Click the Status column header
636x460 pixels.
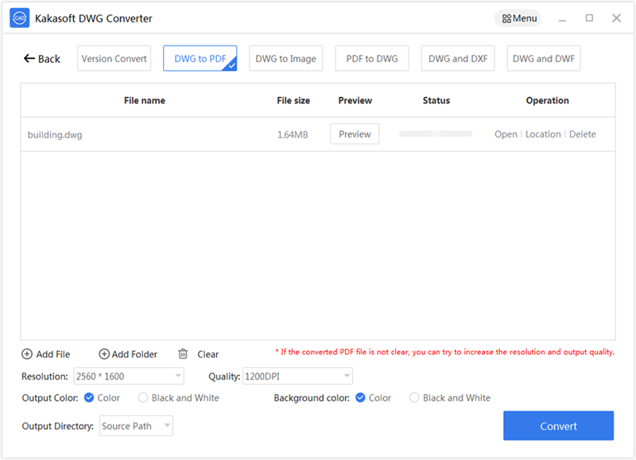tap(436, 101)
